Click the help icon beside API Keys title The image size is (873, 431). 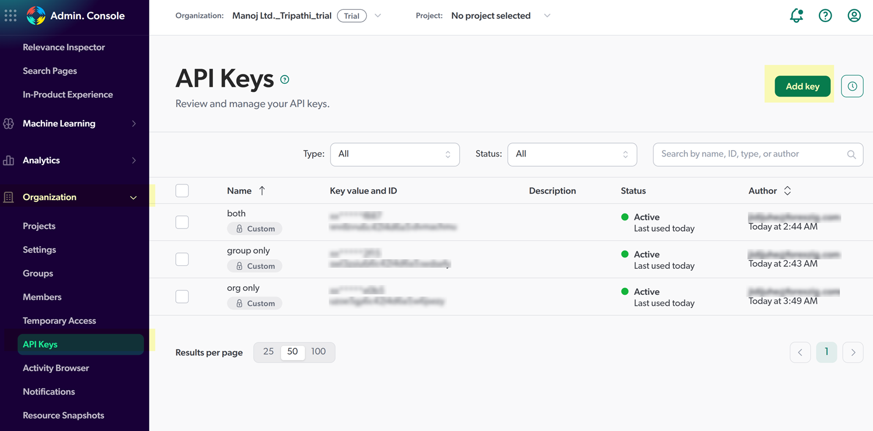(285, 80)
